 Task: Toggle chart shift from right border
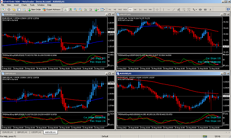coord(91,10)
